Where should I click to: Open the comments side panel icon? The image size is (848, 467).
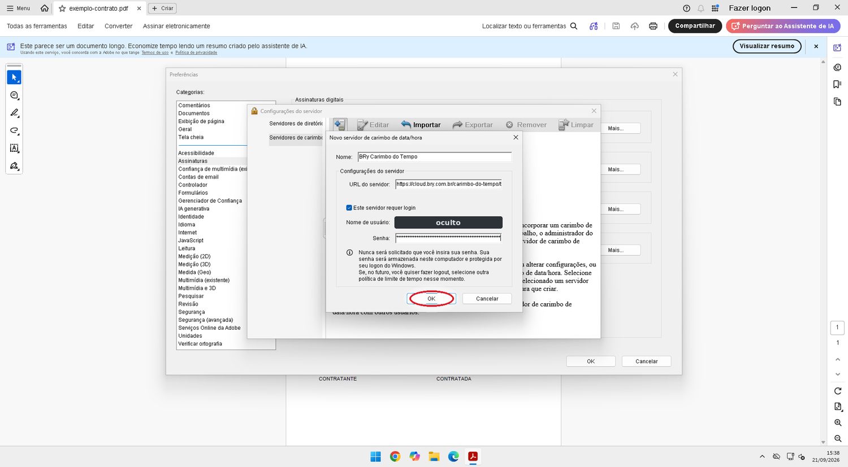[x=837, y=67]
